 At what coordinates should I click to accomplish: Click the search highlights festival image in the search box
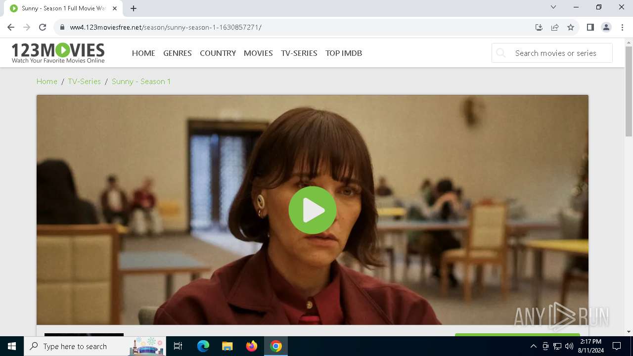[146, 346]
